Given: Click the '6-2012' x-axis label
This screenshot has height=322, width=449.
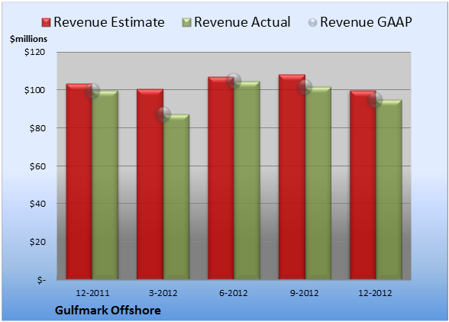Looking at the screenshot, I should click(234, 293).
